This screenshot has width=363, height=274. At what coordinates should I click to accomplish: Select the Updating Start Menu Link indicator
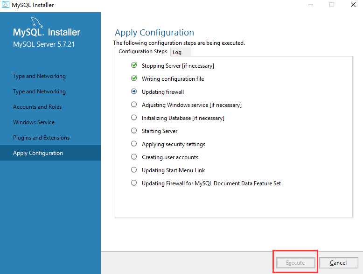[134, 170]
